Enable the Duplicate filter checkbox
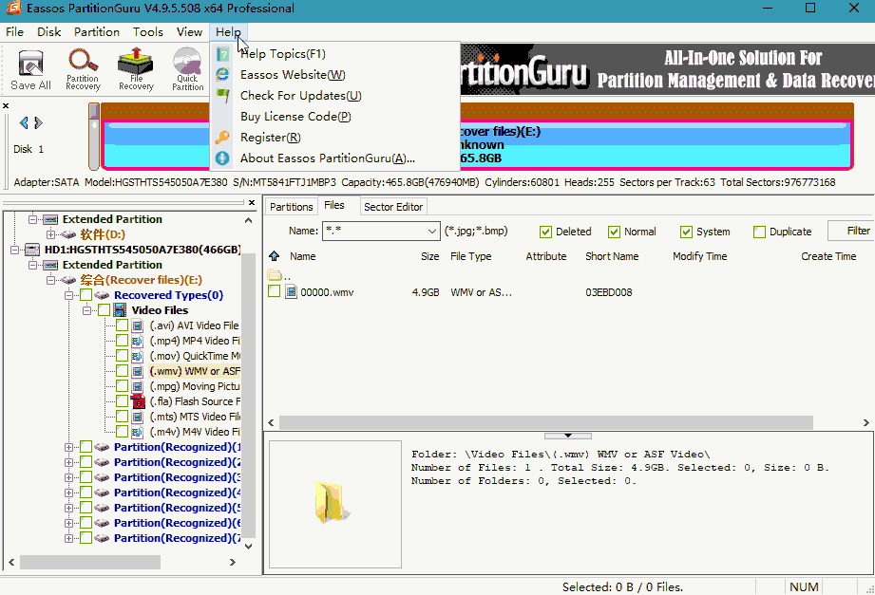875x595 pixels. point(759,232)
